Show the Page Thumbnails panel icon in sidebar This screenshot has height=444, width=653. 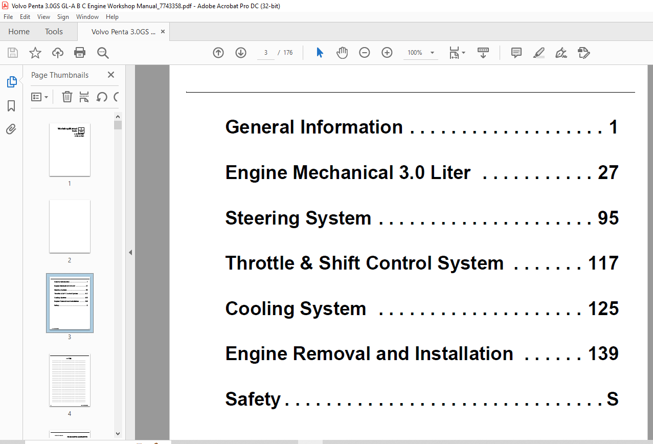(x=11, y=82)
